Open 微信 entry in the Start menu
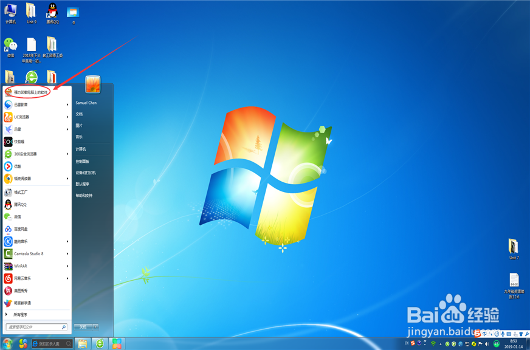Image resolution: width=530 pixels, height=350 pixels. coord(37,216)
